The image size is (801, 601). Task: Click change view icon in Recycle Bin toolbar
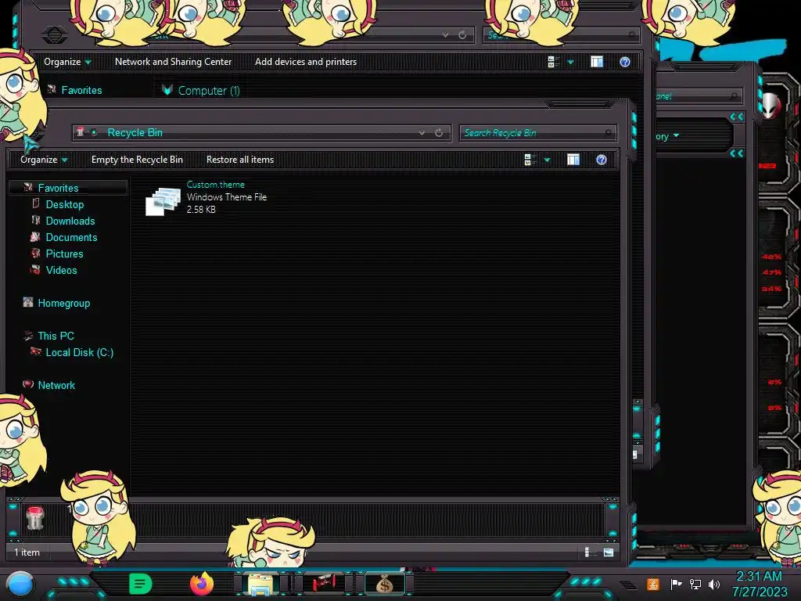point(530,160)
